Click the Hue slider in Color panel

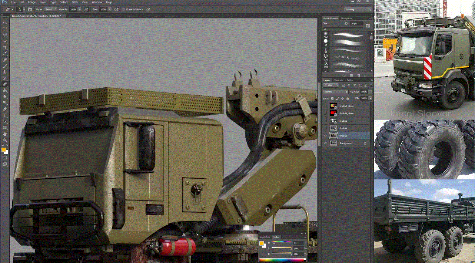coord(282,243)
